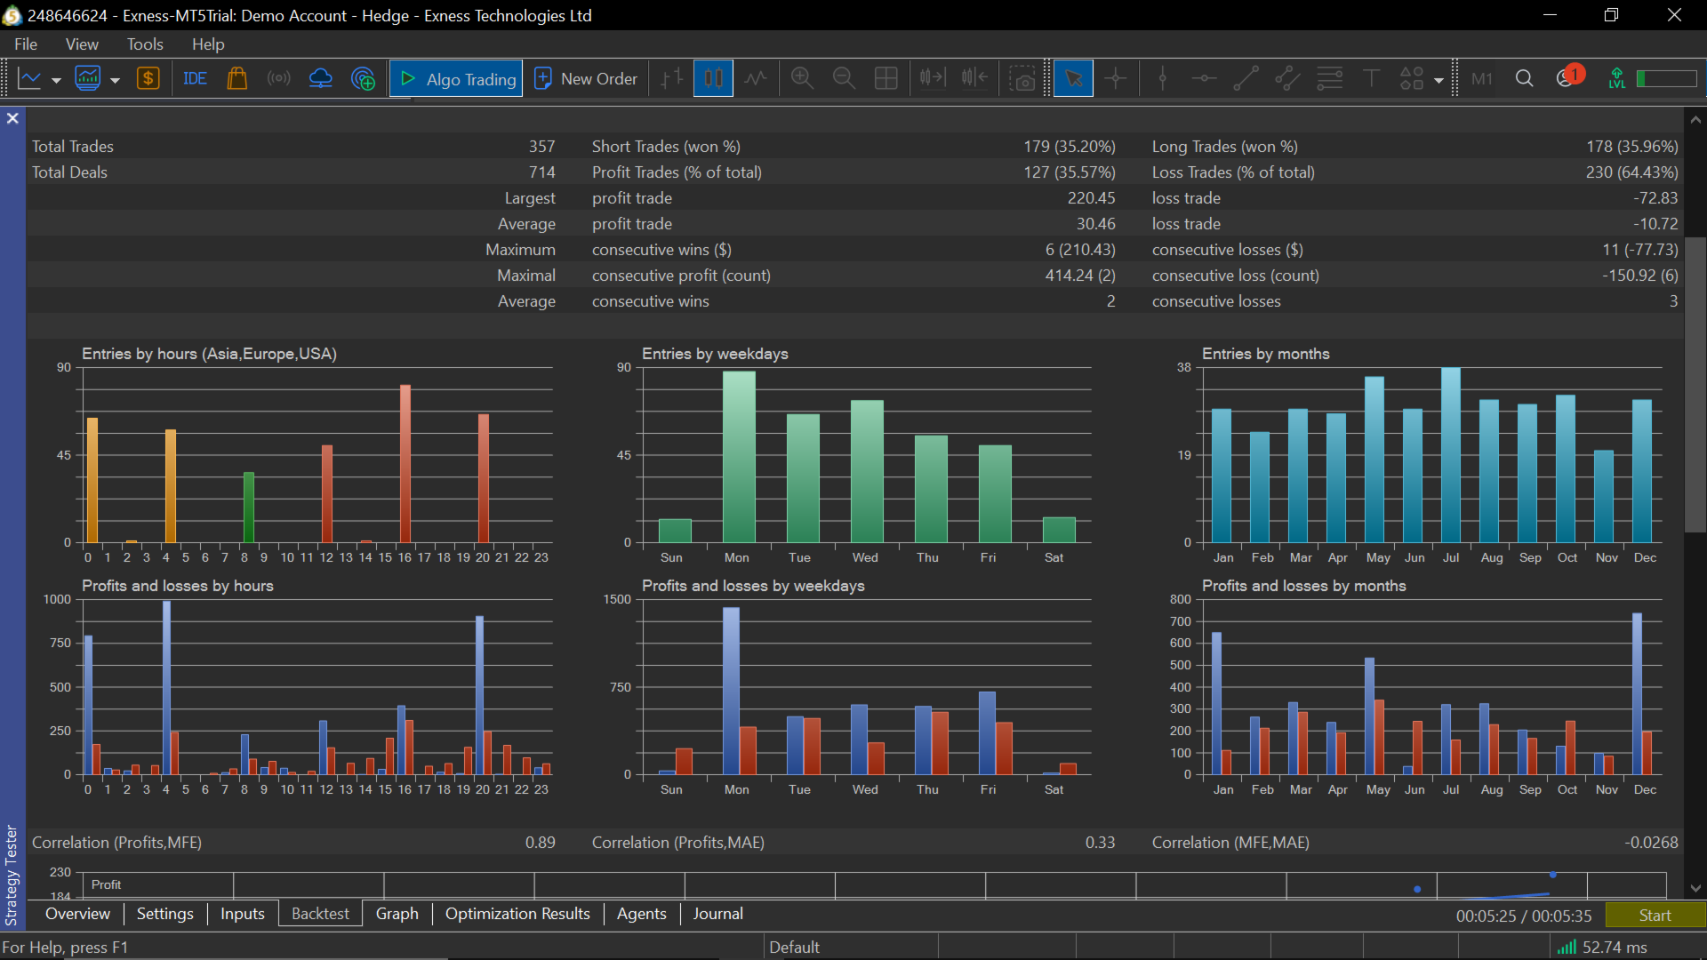The image size is (1707, 960).
Task: Click the New Order button
Action: coord(586,79)
